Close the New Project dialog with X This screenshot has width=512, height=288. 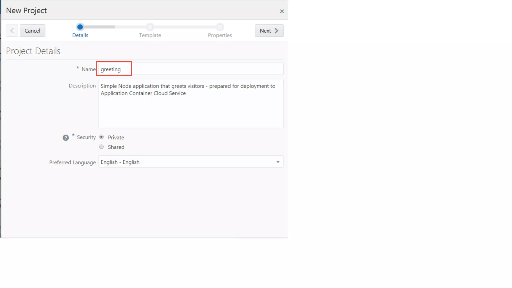(282, 11)
